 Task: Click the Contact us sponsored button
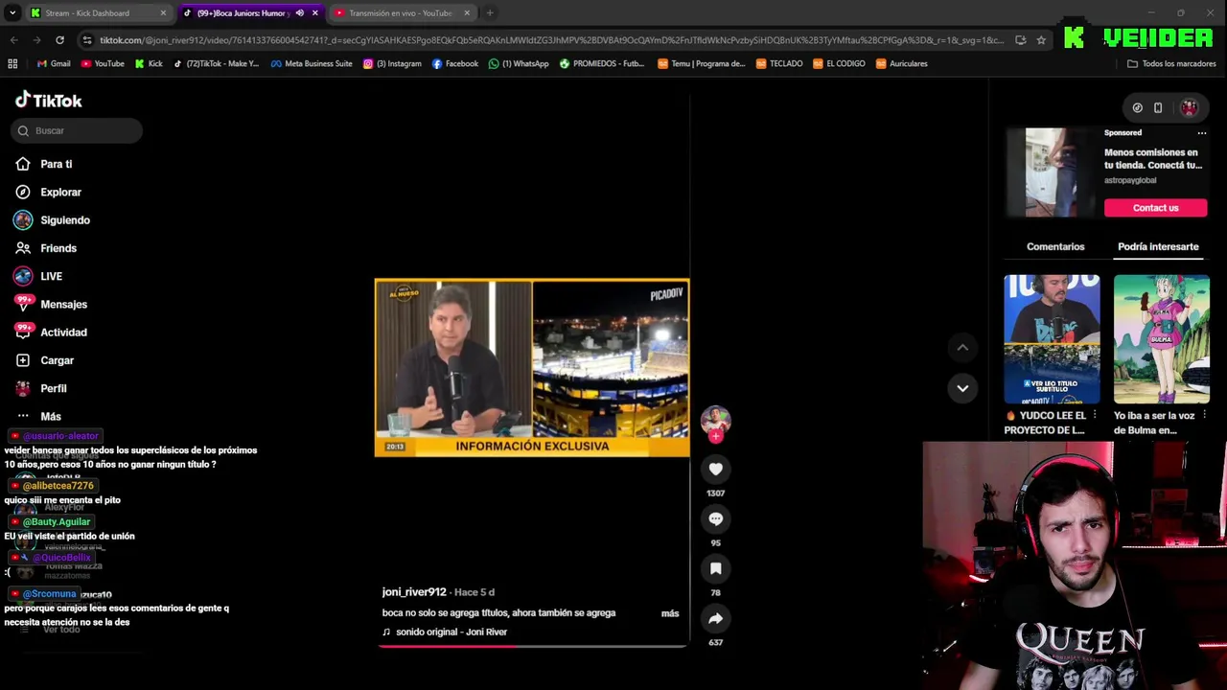[x=1155, y=208]
